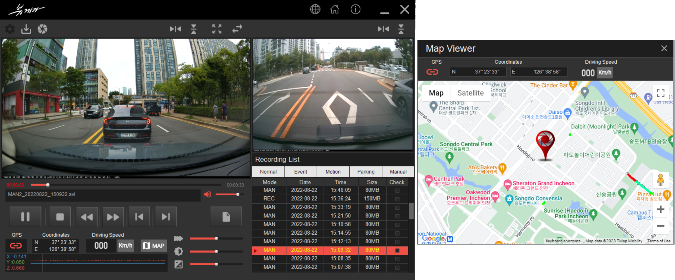Select the Parking recording tab
675x280 pixels.
[x=366, y=172]
